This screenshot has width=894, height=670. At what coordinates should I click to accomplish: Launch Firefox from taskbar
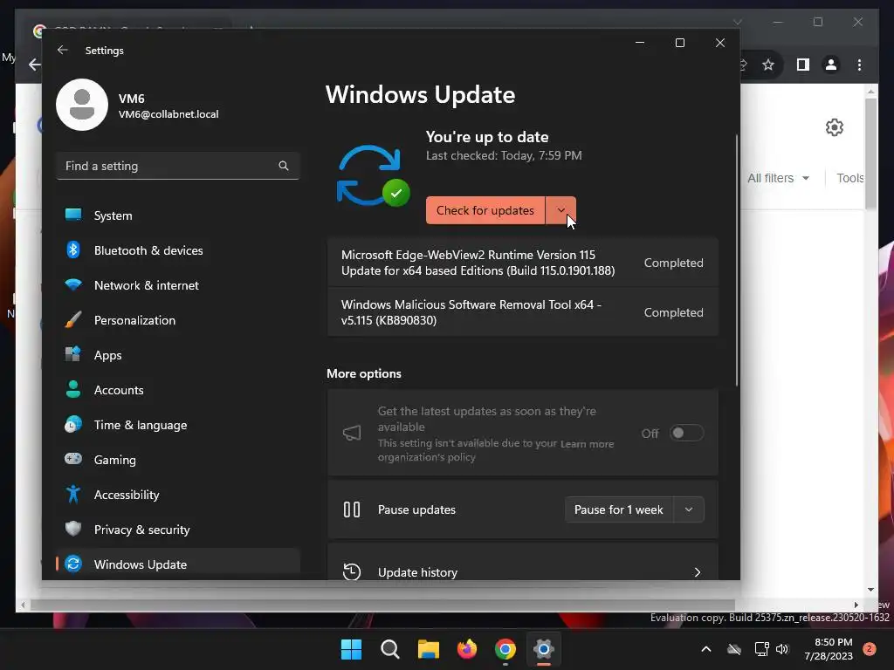tap(467, 649)
